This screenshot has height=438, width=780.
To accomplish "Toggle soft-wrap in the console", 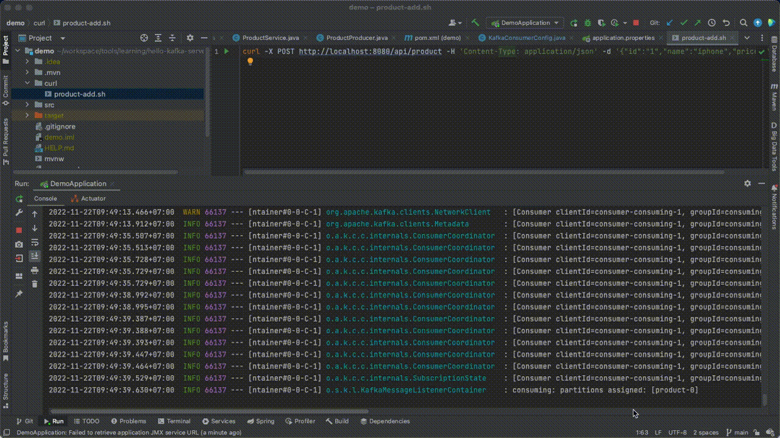I will click(35, 243).
